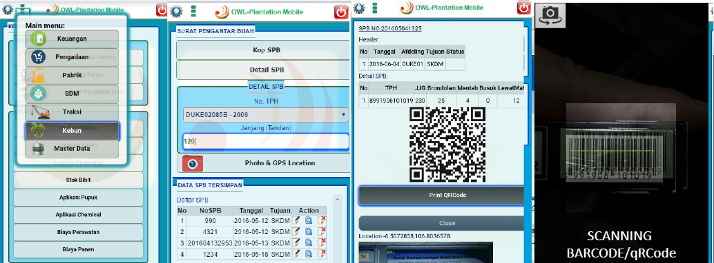Open the No. TPH dropdown DUKE02085B
Viewport: 714px width, 263px height.
[x=266, y=115]
